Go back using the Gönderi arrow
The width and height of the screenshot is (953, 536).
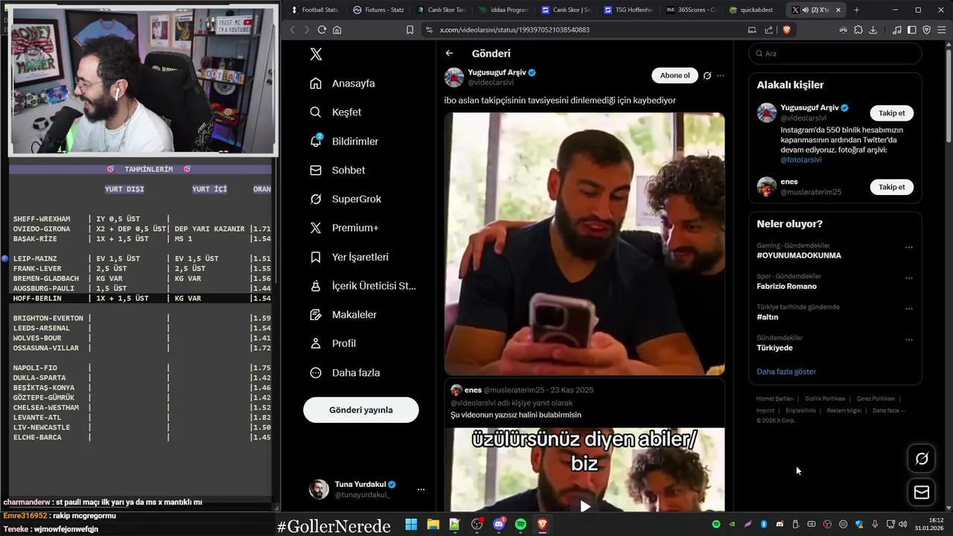(449, 54)
